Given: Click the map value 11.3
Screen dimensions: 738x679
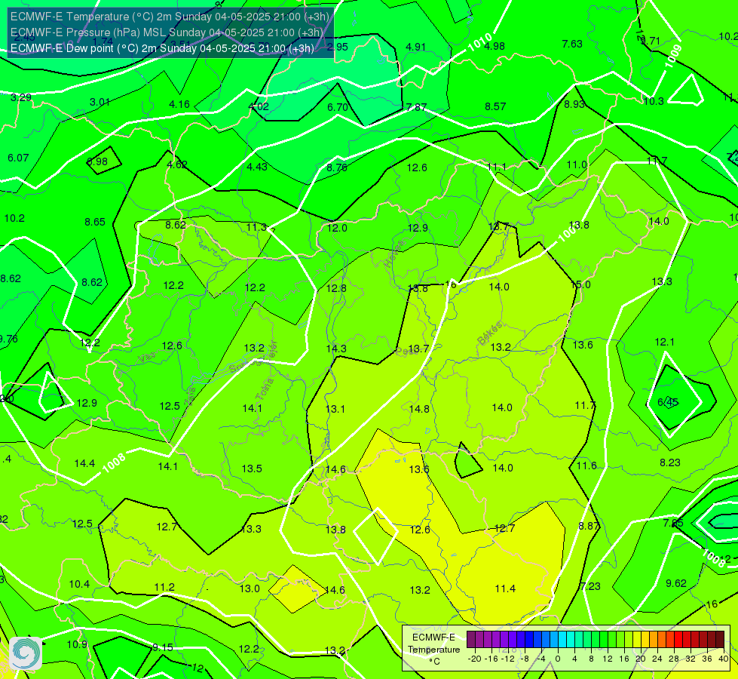Looking at the screenshot, I should tap(256, 228).
